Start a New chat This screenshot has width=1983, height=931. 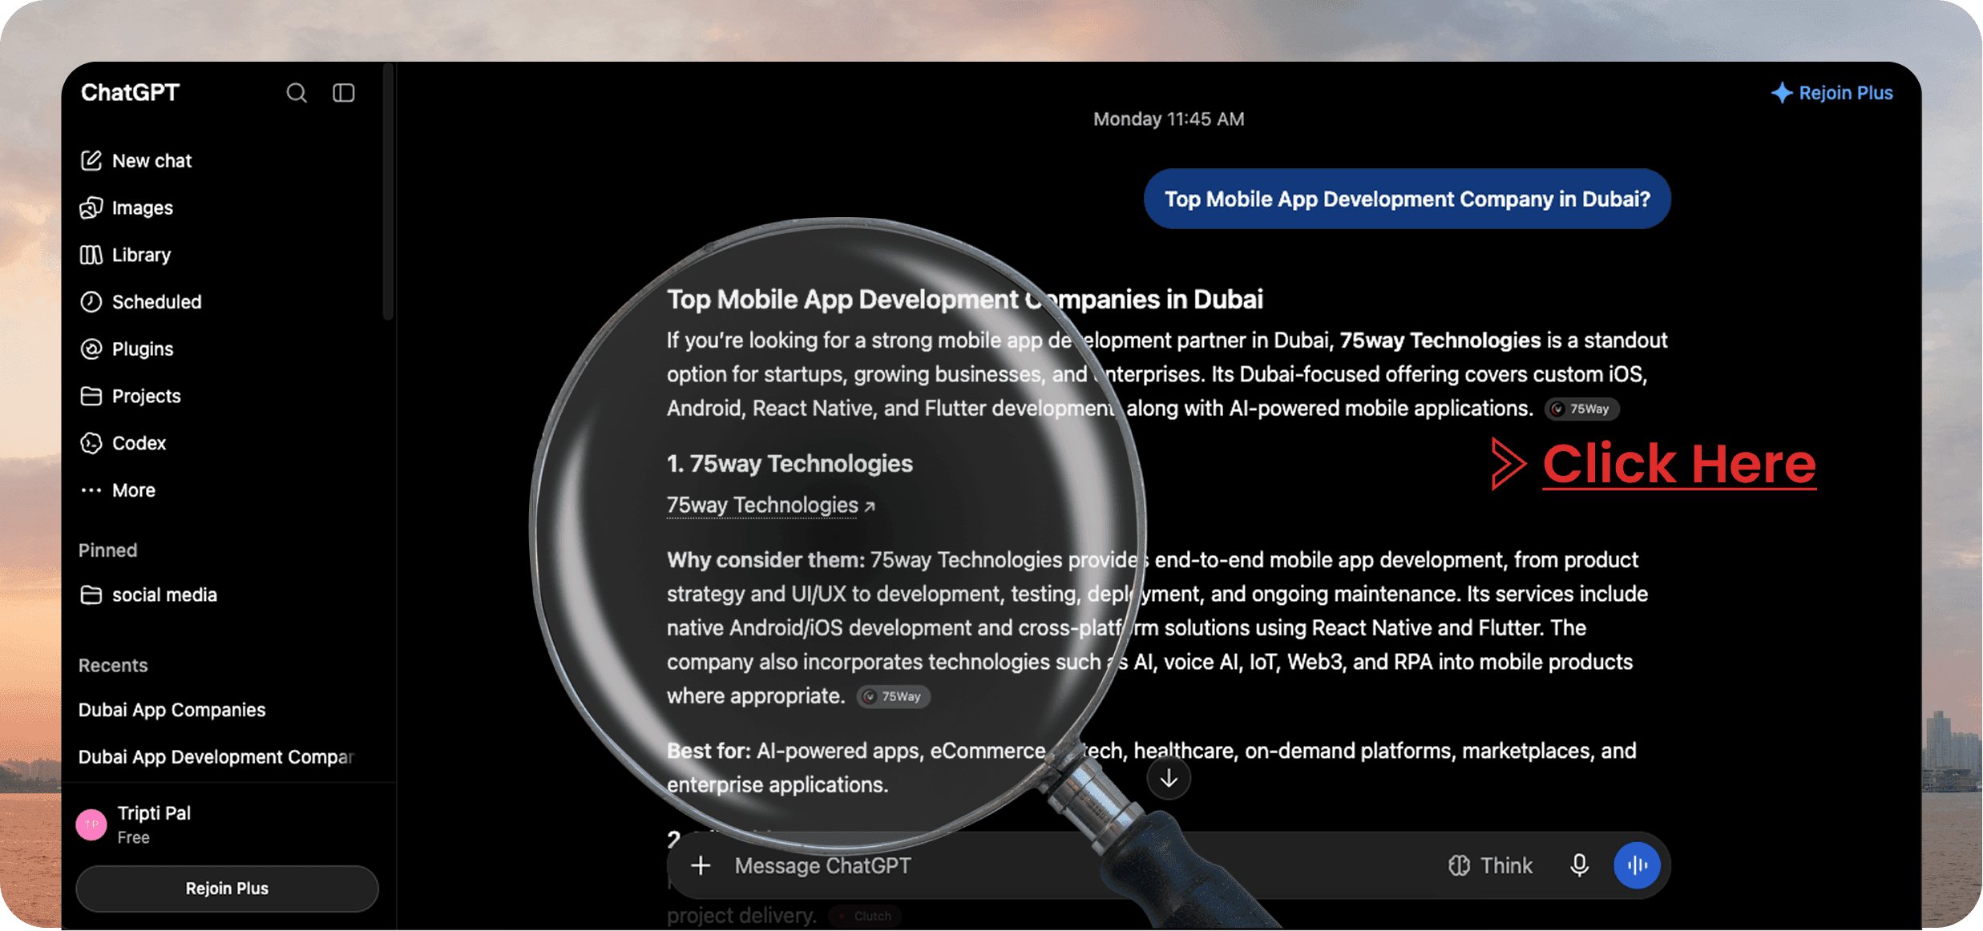[136, 161]
